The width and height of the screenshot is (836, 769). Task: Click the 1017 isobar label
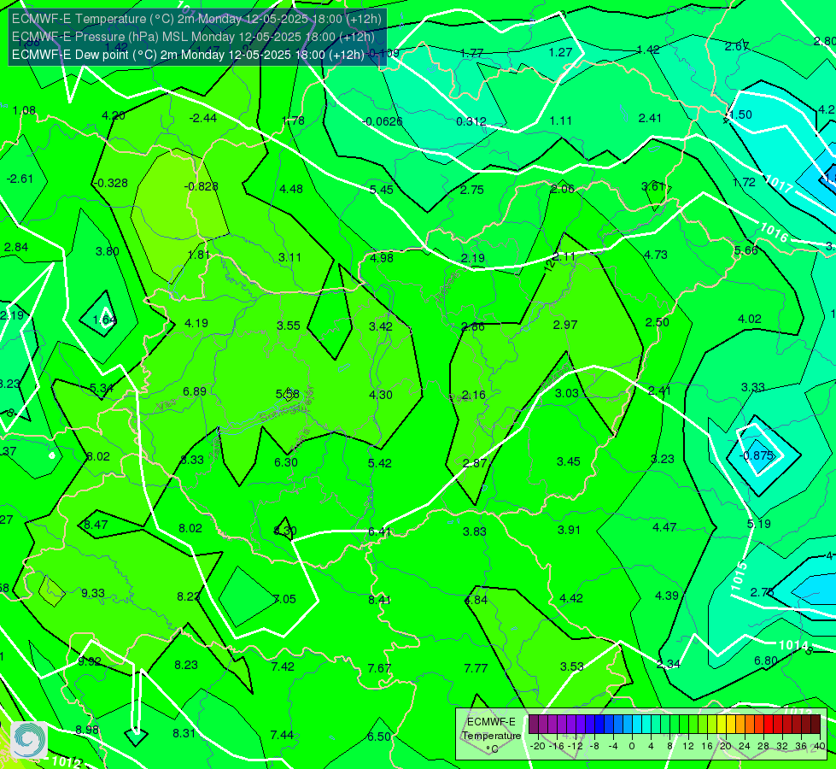coord(779,185)
